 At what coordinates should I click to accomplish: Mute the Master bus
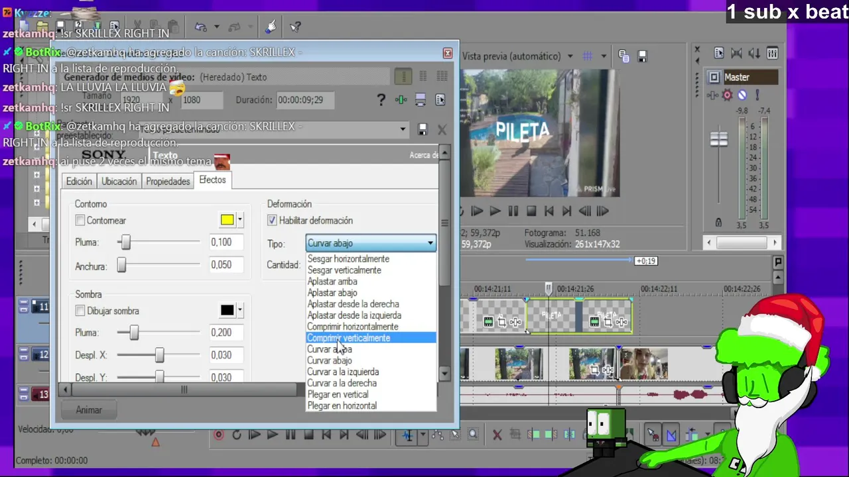pos(742,95)
